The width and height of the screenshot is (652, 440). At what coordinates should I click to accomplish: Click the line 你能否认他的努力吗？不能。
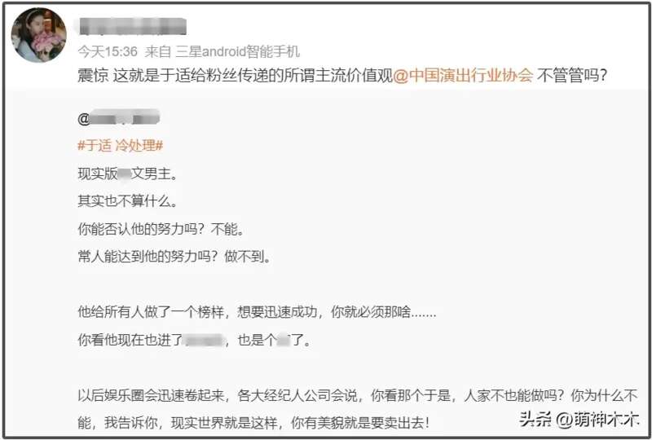point(161,229)
